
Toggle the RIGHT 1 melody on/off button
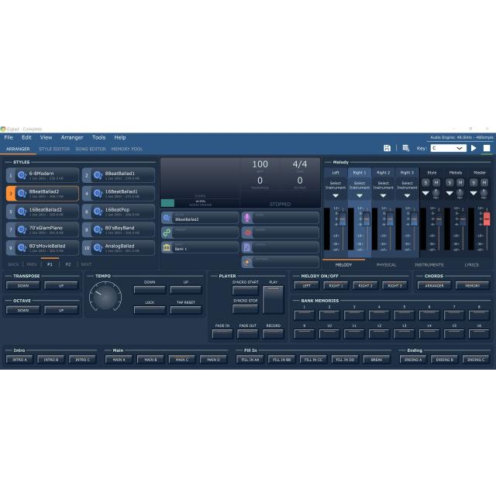[x=336, y=286]
